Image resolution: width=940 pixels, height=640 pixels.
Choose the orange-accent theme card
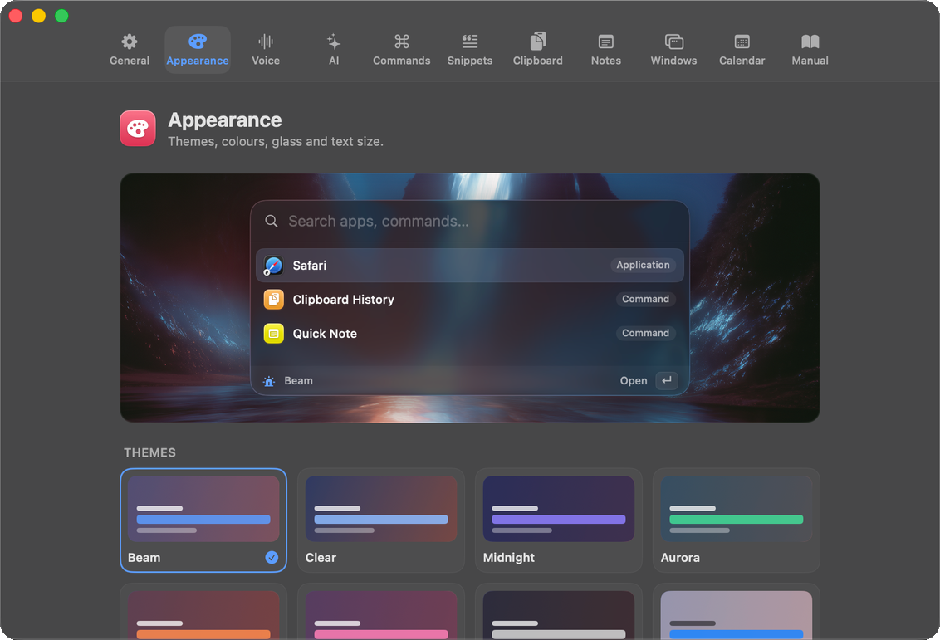click(x=203, y=613)
